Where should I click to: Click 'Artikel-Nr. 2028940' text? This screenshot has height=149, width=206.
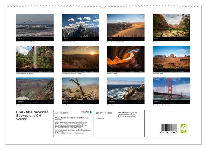click(x=62, y=113)
